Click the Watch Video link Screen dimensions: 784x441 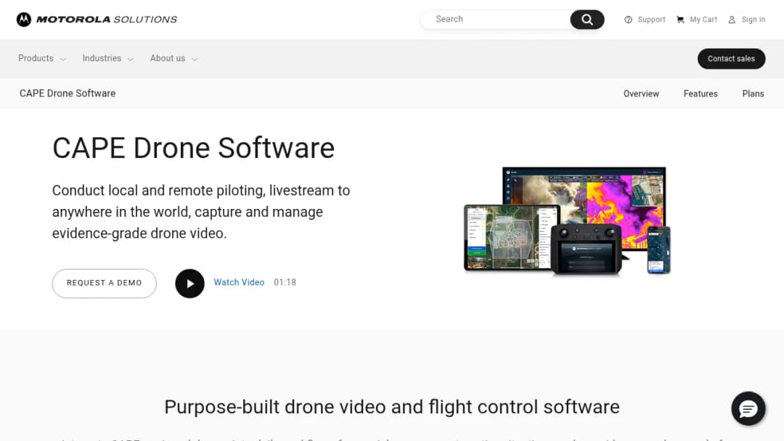tap(239, 282)
